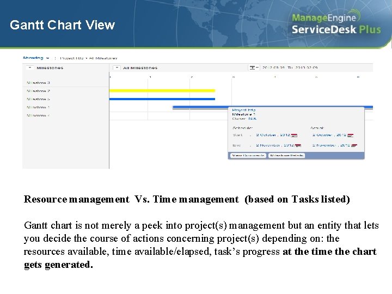This screenshot has width=392, height=294.
Task: Click the Scheduled End date 2 November 2012
Action: (x=275, y=145)
